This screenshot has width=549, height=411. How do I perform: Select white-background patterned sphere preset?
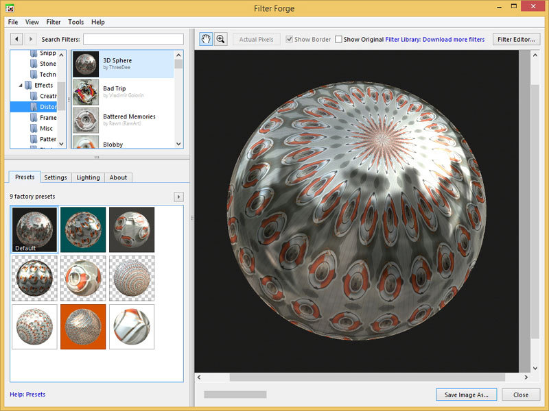[x=34, y=327]
